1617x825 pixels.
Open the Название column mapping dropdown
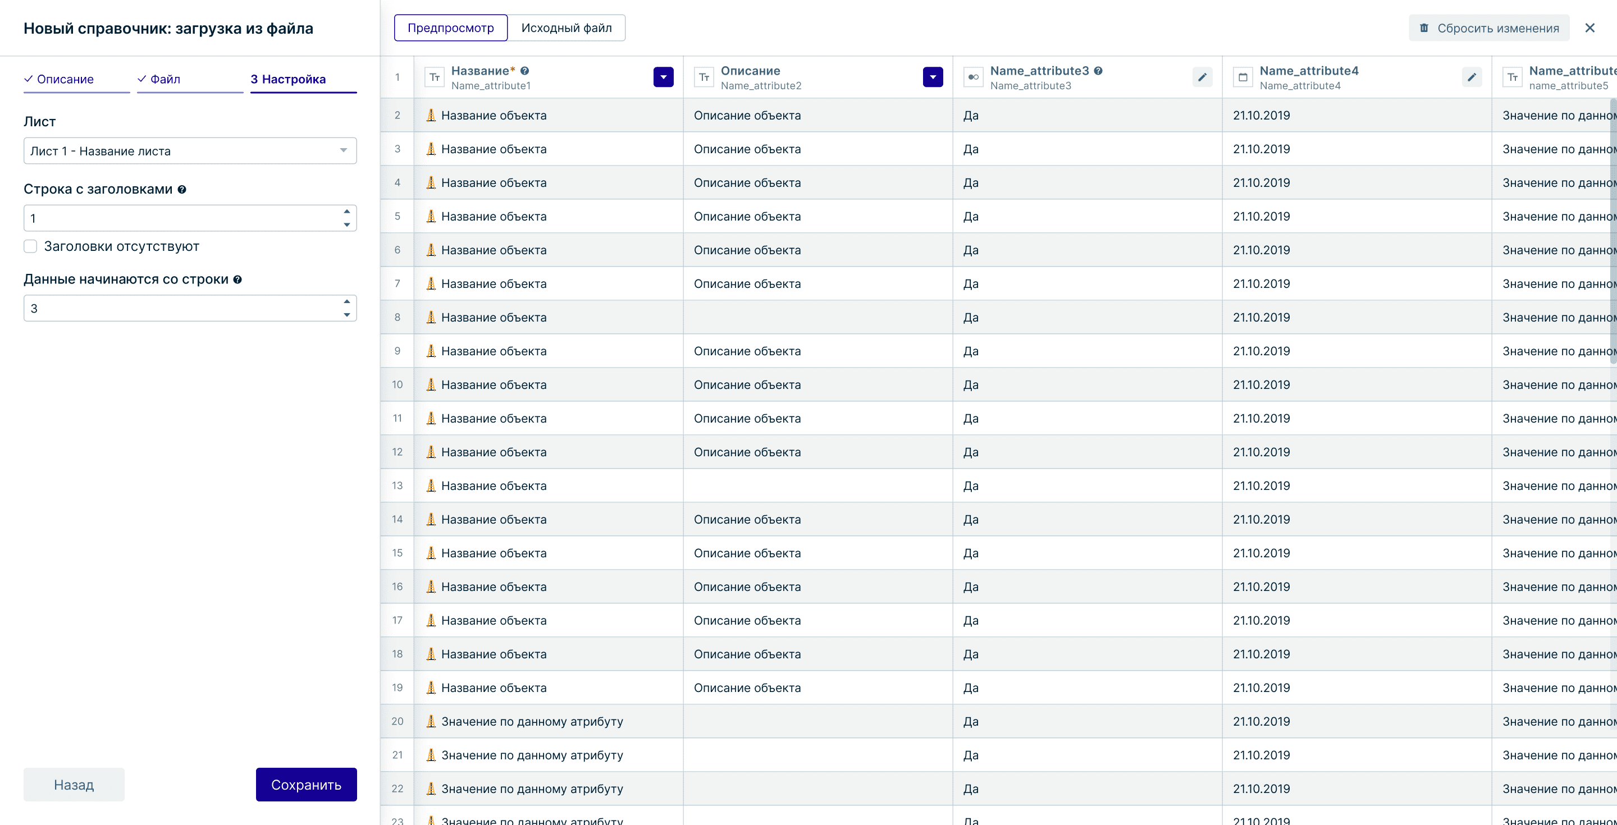pyautogui.click(x=663, y=77)
